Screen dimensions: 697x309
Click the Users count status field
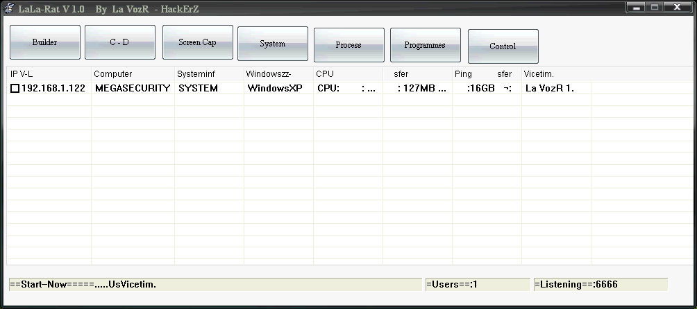point(476,284)
